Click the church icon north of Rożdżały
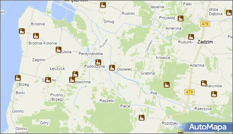233x134 pixels. tap(142, 118)
